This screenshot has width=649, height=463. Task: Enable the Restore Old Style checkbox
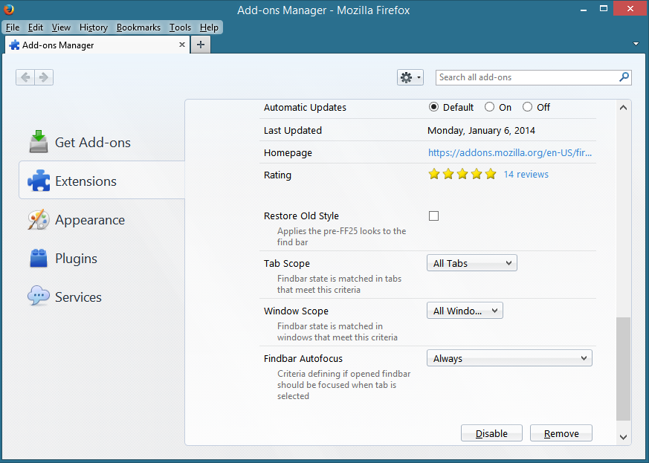pos(433,216)
